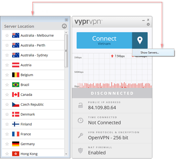Click the Brazil flag icon

click(16, 85)
